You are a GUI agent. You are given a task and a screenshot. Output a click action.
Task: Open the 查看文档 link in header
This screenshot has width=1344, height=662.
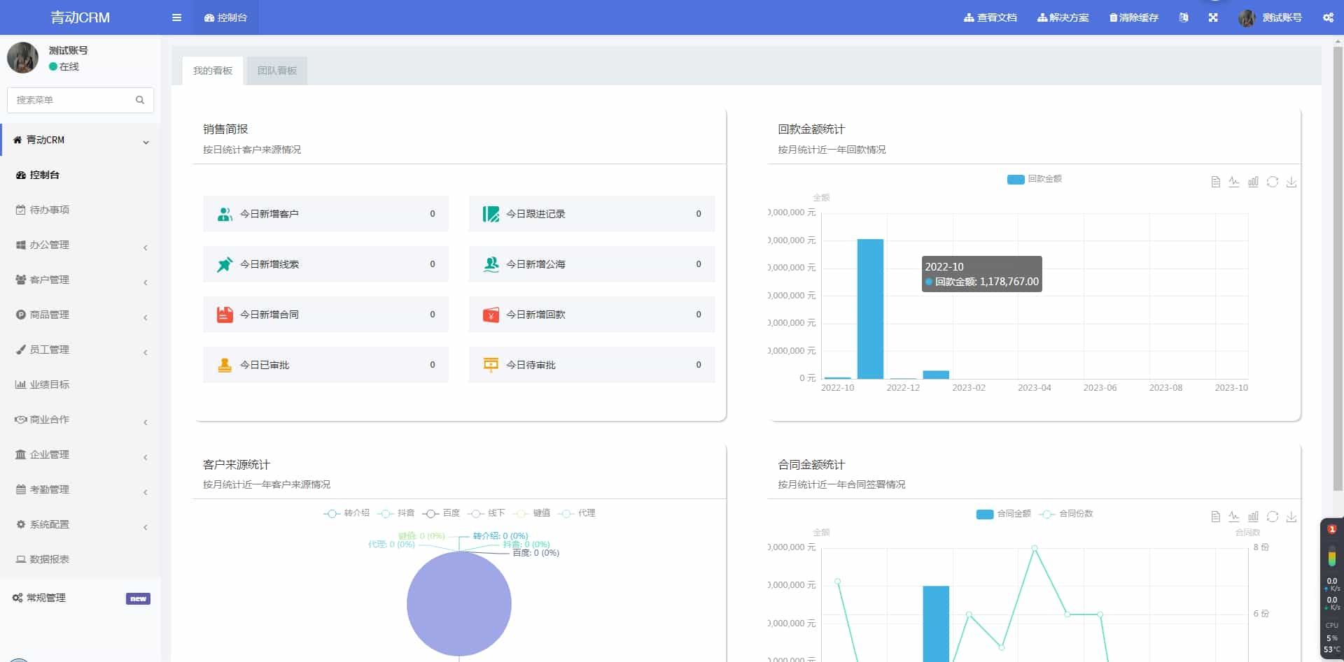coord(990,17)
